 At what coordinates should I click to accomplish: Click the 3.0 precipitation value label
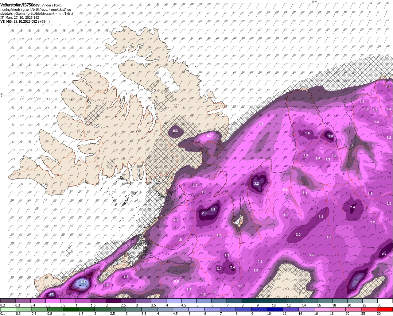[330, 136]
